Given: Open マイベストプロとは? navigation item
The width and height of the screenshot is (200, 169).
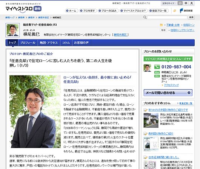Looking at the screenshot, I should click(133, 11).
